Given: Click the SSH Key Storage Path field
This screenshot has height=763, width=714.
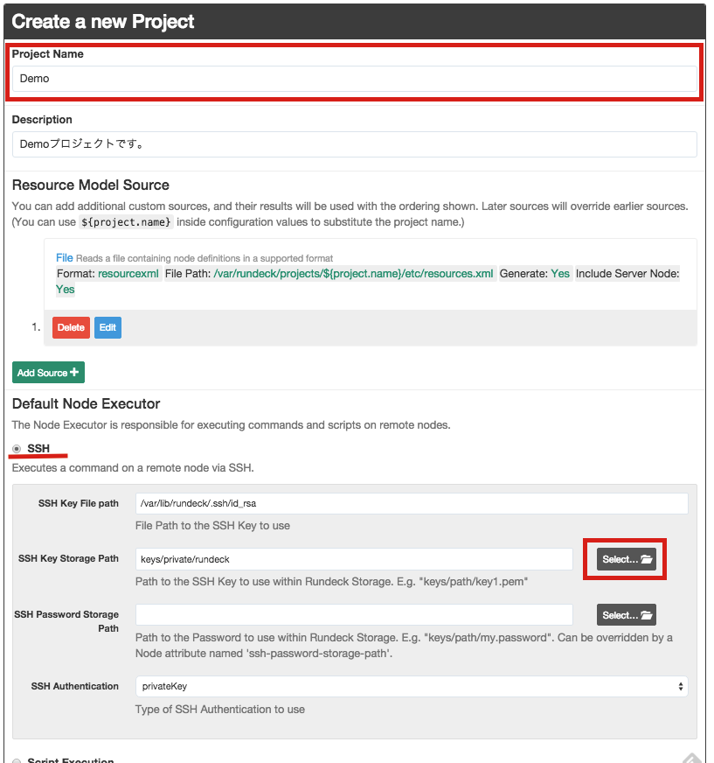Looking at the screenshot, I should coord(354,559).
